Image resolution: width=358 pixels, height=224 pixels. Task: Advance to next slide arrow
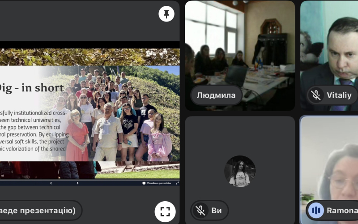[77, 183]
